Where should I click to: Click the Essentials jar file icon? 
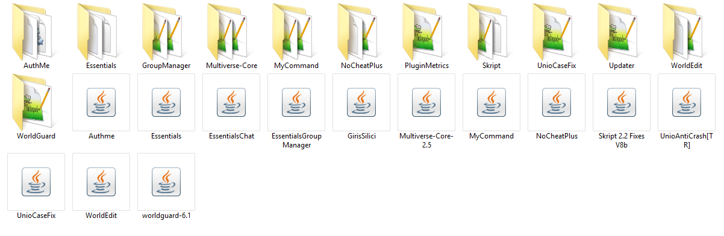pos(166,102)
